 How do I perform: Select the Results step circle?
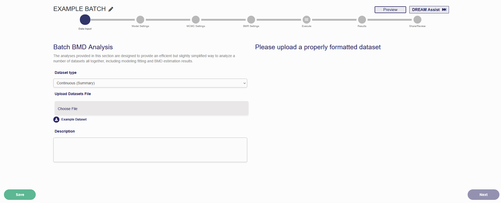click(362, 20)
